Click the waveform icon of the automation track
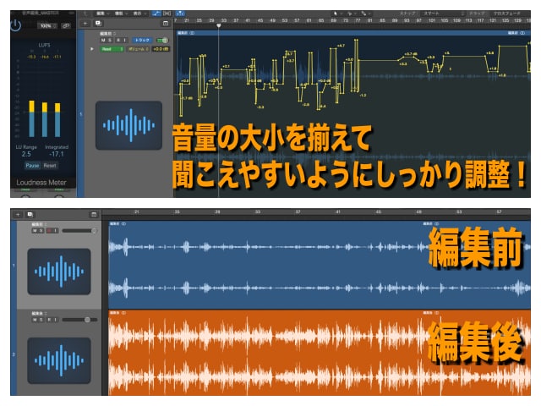Image resolution: width=541 pixels, height=406 pixels. coord(128,125)
